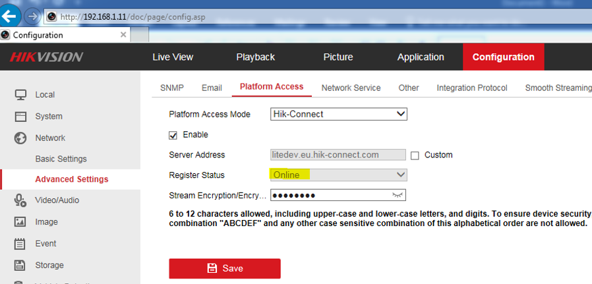
Task: Open the Live View menu
Action: pos(173,57)
